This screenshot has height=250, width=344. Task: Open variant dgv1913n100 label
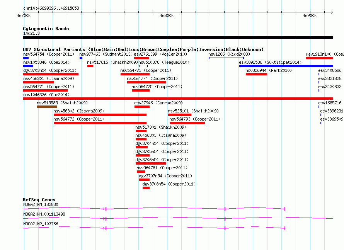pyautogui.click(x=325, y=54)
